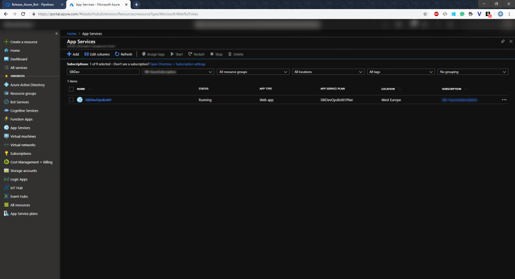The image size is (515, 279).
Task: Select all items checkbox in header
Action: [71, 89]
